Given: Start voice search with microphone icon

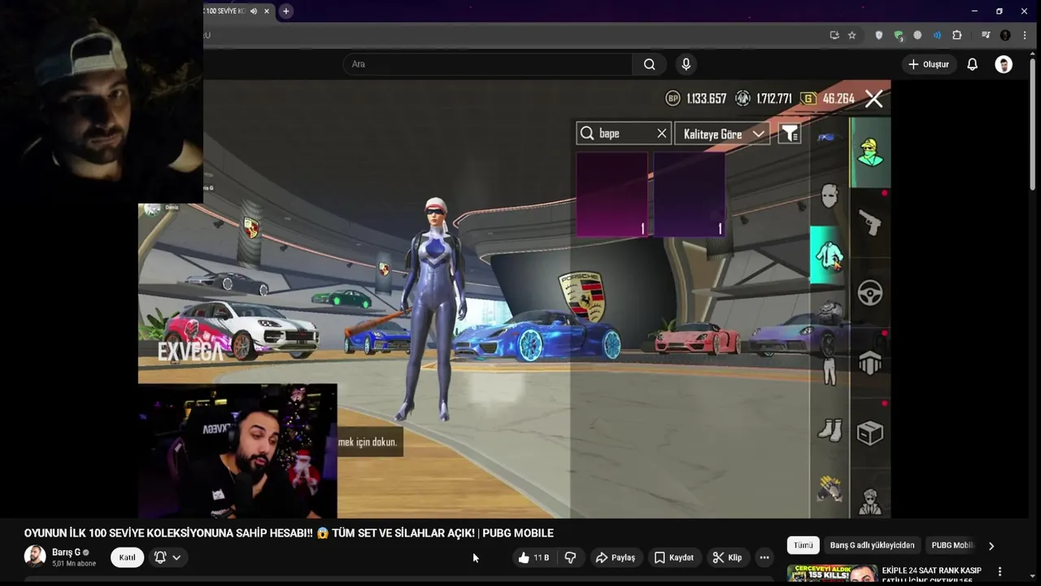Looking at the screenshot, I should tap(686, 64).
